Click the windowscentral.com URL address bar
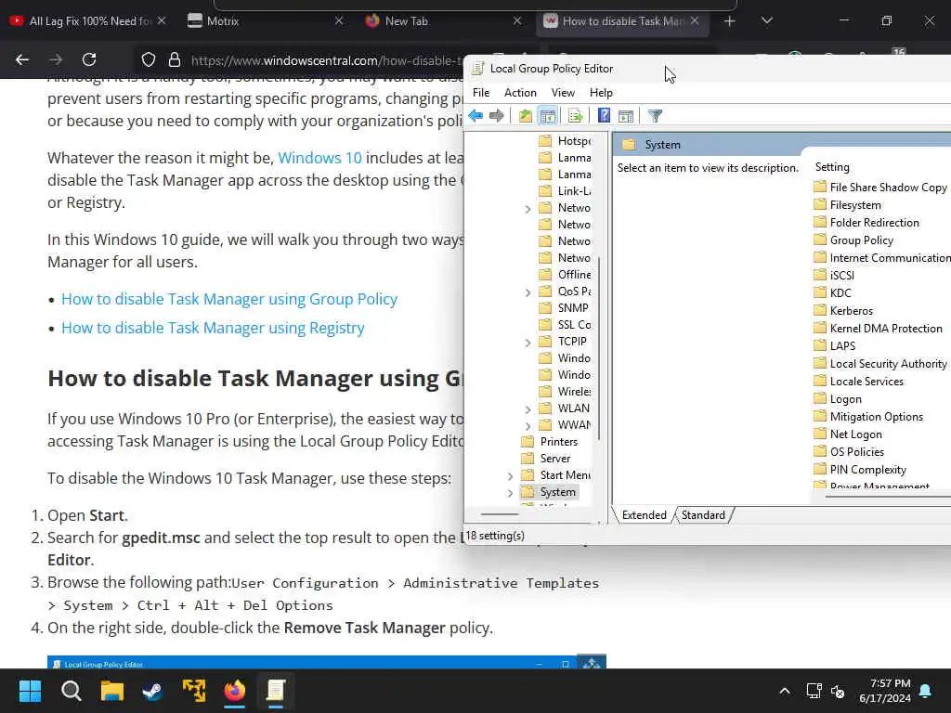The width and height of the screenshot is (951, 713). pos(326,60)
